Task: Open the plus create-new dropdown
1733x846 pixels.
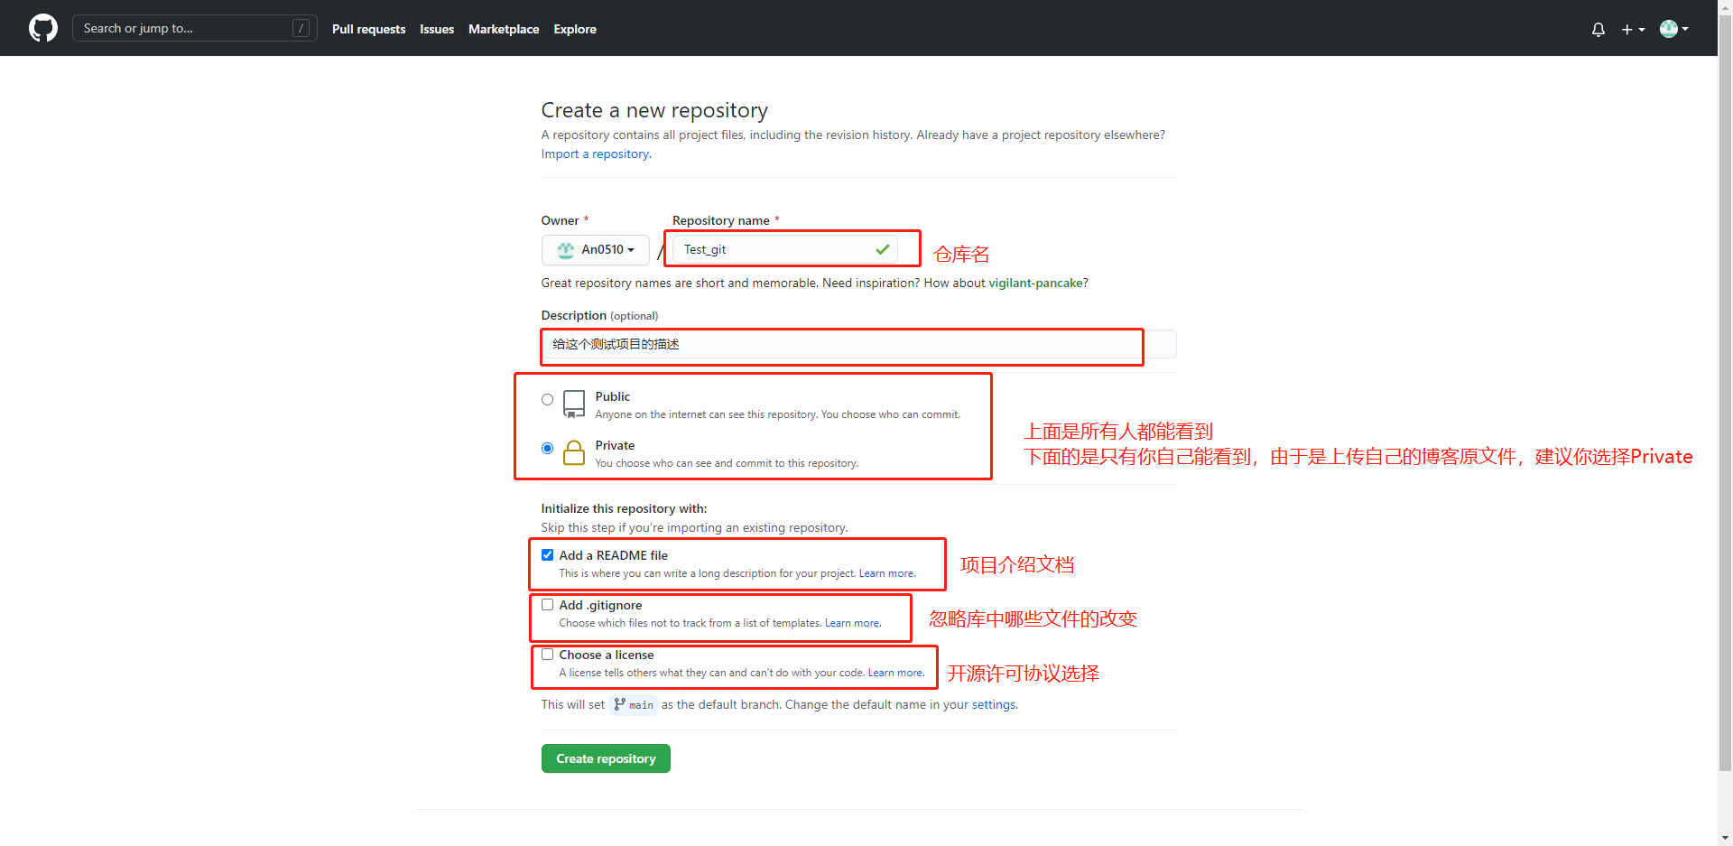Action: pos(1632,29)
